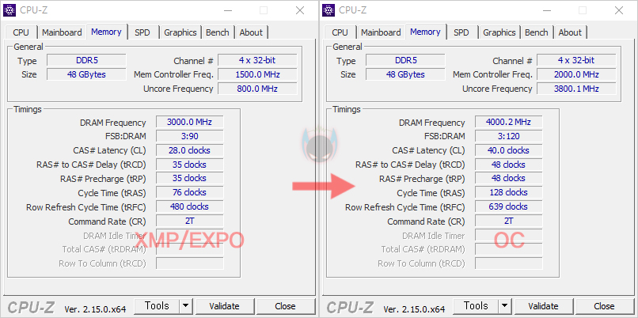Click the 48 GBytes Size field in left window

coord(86,74)
